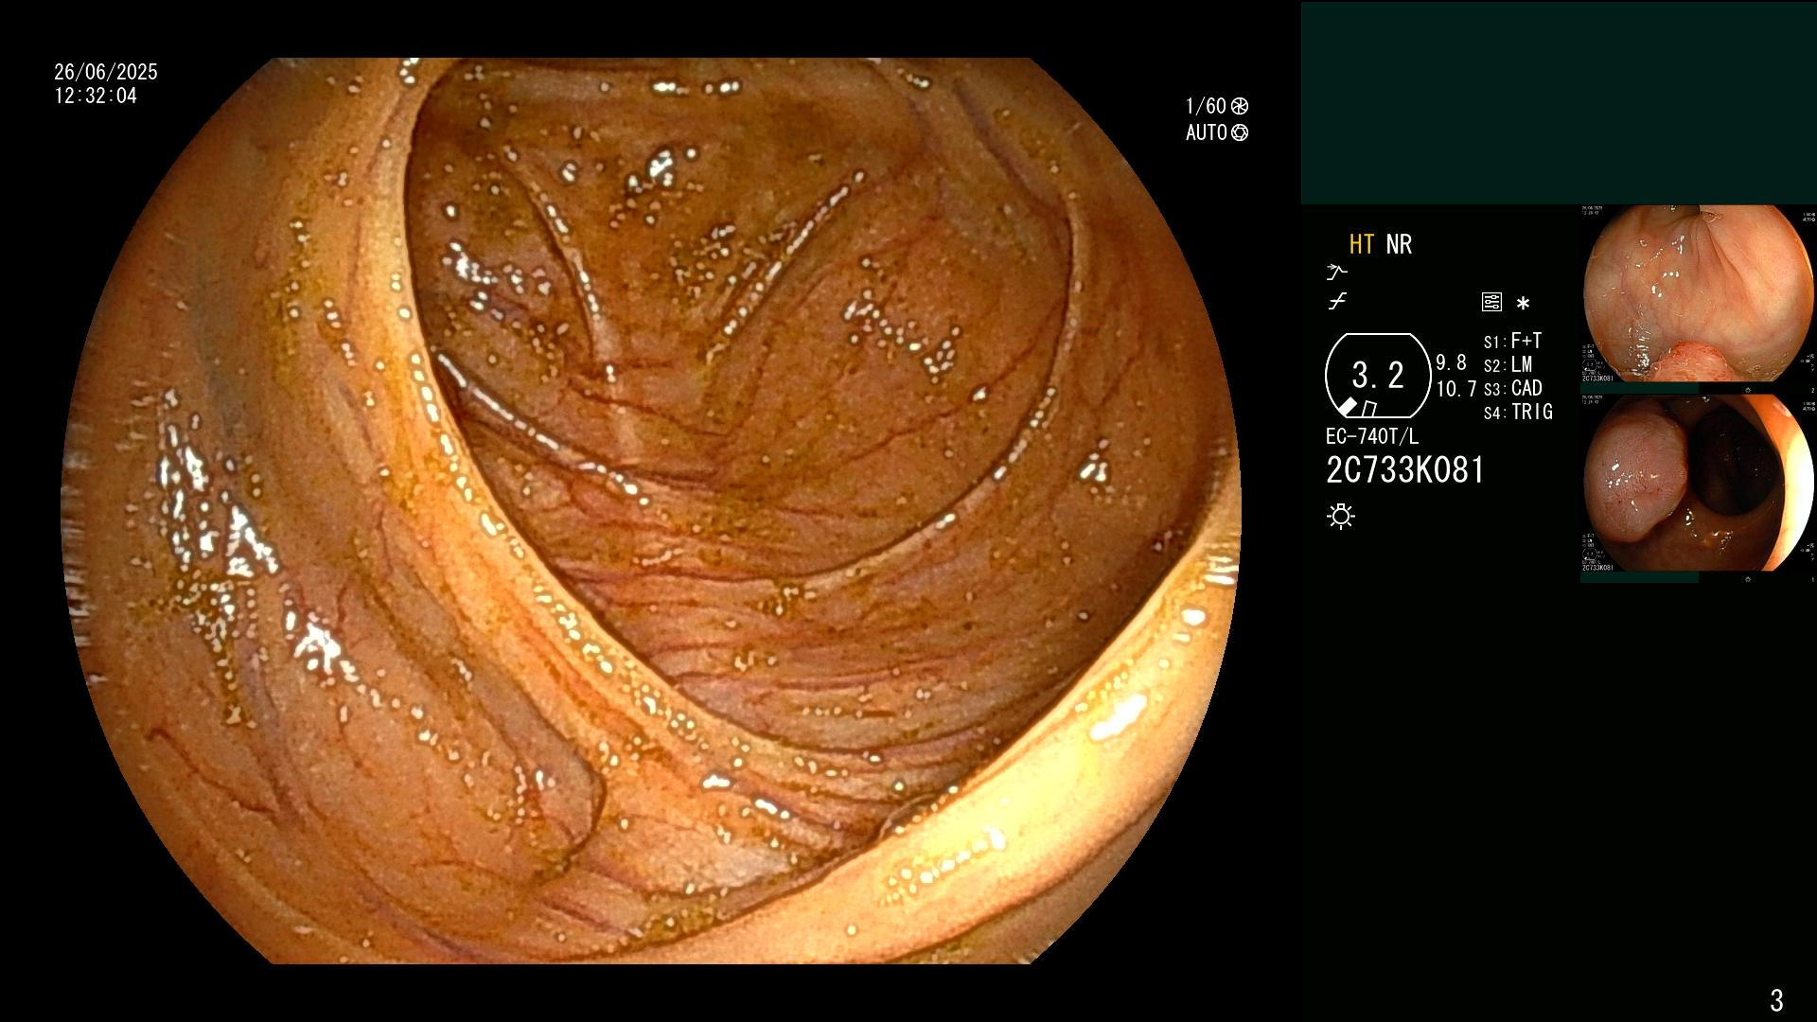This screenshot has width=1817, height=1022.
Task: Click the yellow HT indicator
Action: click(1362, 244)
